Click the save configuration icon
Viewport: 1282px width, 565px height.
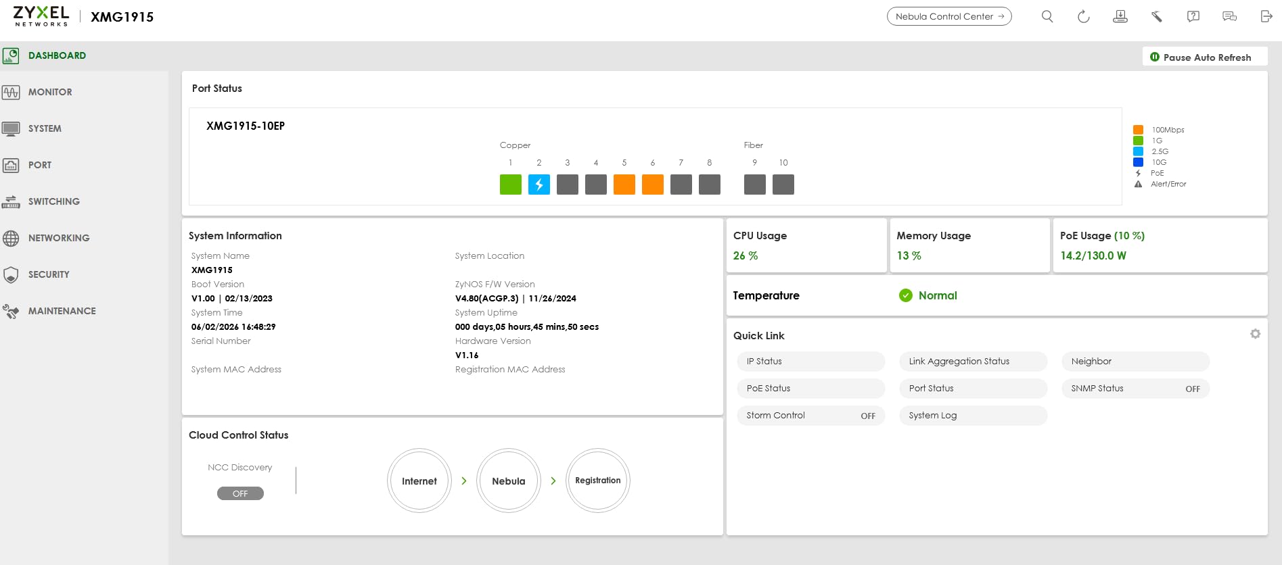coord(1120,16)
